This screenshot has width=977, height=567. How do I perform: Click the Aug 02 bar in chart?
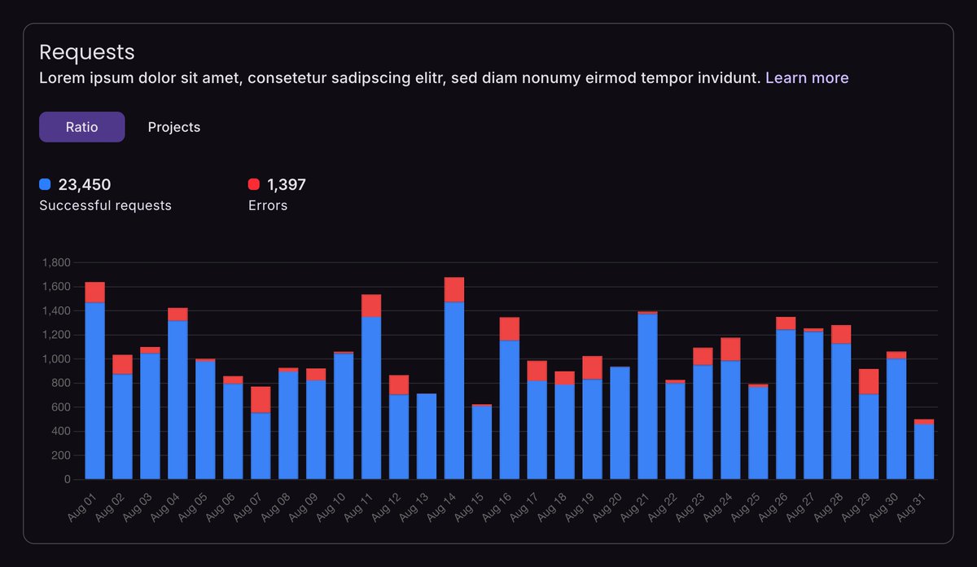tap(123, 417)
